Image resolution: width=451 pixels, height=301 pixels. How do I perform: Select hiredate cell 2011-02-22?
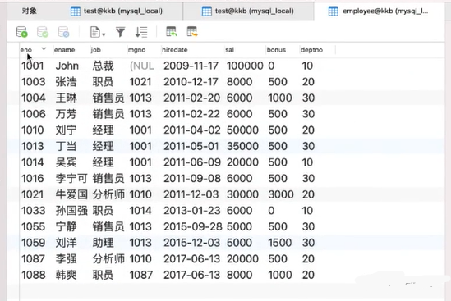coord(192,114)
